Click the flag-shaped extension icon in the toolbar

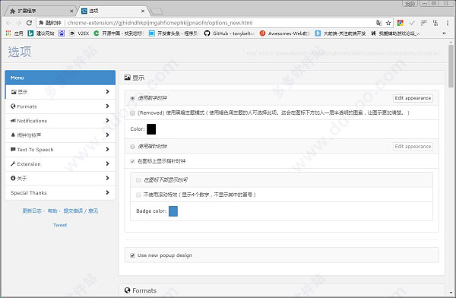(x=424, y=23)
